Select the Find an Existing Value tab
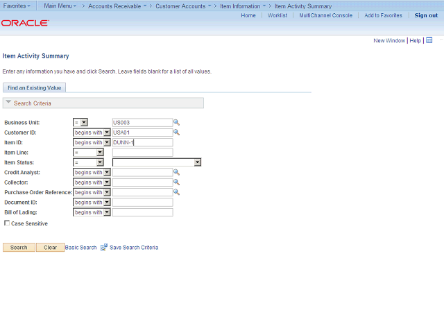The width and height of the screenshot is (444, 333). point(34,88)
